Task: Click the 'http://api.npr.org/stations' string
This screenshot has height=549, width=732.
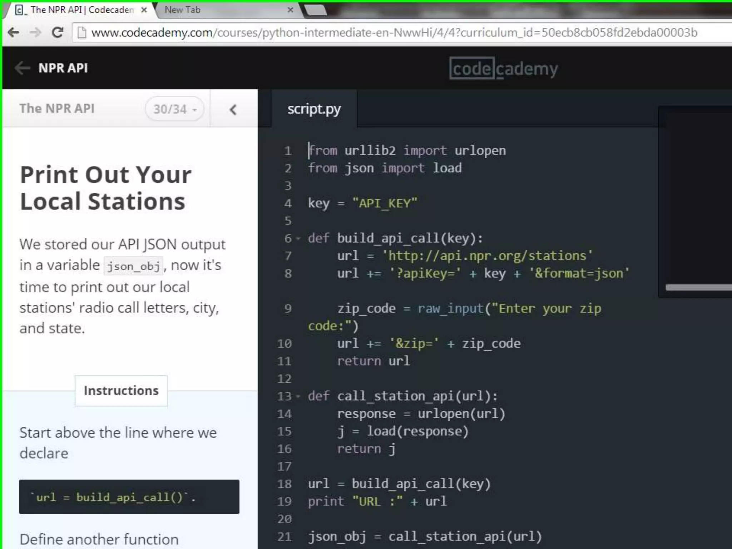Action: 487,256
